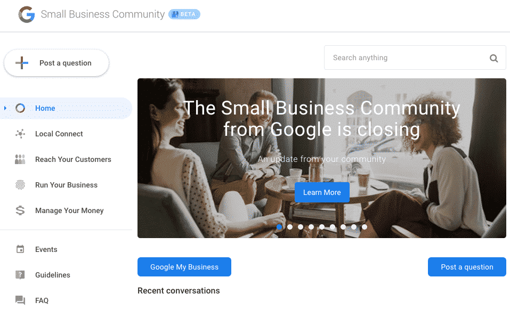The height and width of the screenshot is (310, 510).
Task: Click the Learn More banner button
Action: [322, 192]
